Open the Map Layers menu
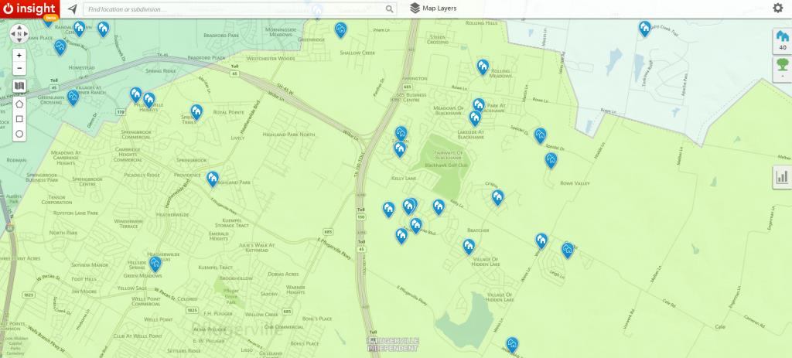792x358 pixels. point(433,9)
